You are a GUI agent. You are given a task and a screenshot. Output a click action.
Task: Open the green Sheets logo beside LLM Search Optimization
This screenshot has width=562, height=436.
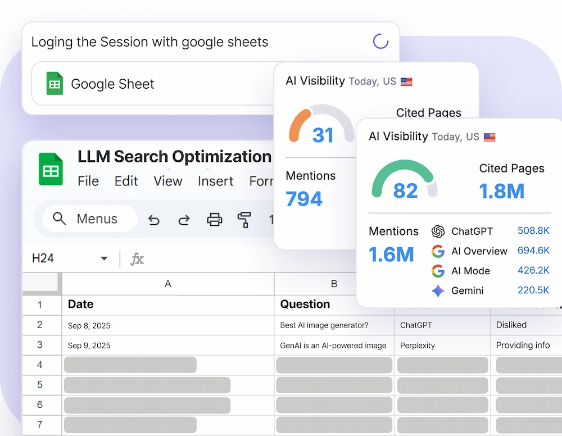click(x=51, y=169)
